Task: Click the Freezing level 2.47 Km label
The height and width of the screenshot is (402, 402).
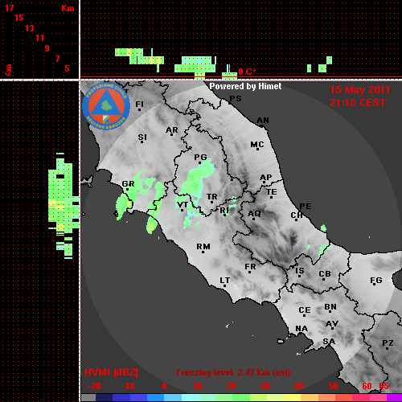Action: tap(233, 372)
